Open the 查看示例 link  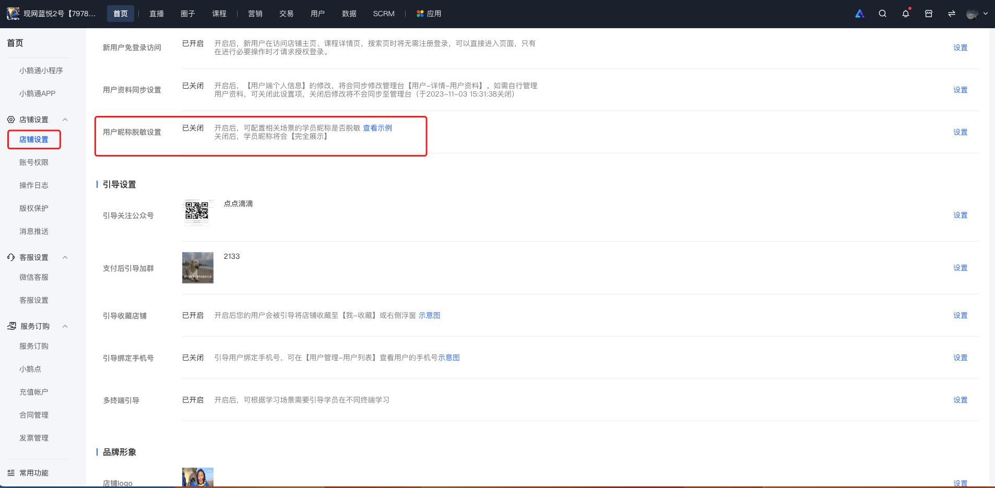pos(377,128)
